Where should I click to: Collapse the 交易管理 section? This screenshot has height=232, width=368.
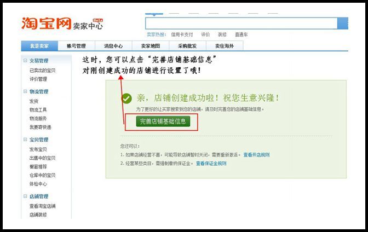tap(25, 61)
